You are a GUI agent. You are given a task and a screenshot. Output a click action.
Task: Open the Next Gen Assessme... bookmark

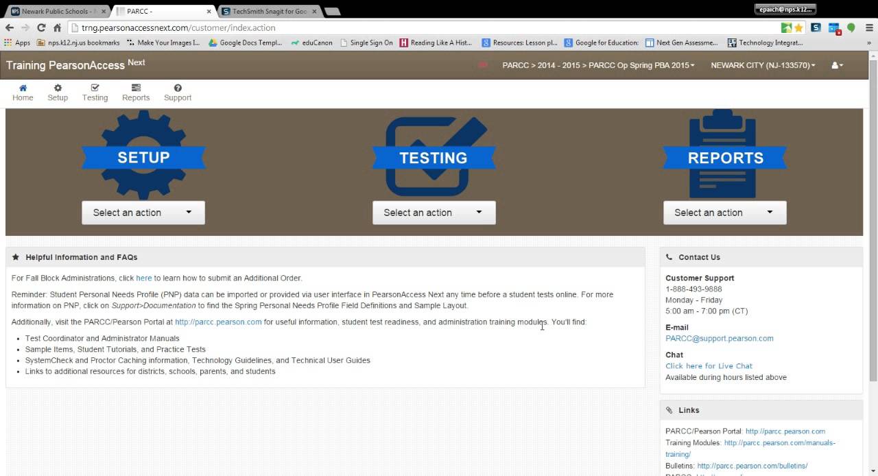coord(682,43)
